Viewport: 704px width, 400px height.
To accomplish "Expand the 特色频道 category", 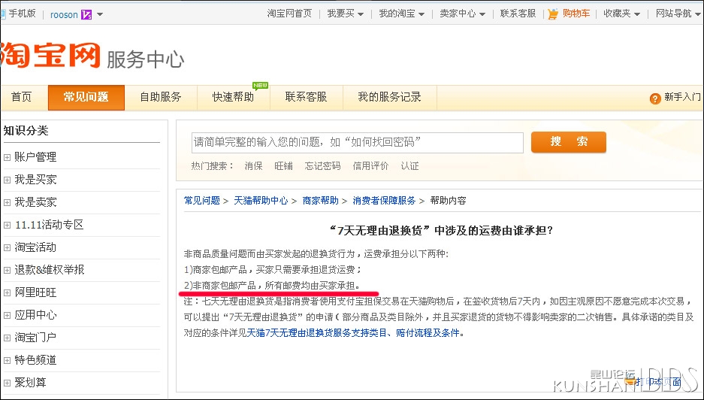I will click(8, 360).
